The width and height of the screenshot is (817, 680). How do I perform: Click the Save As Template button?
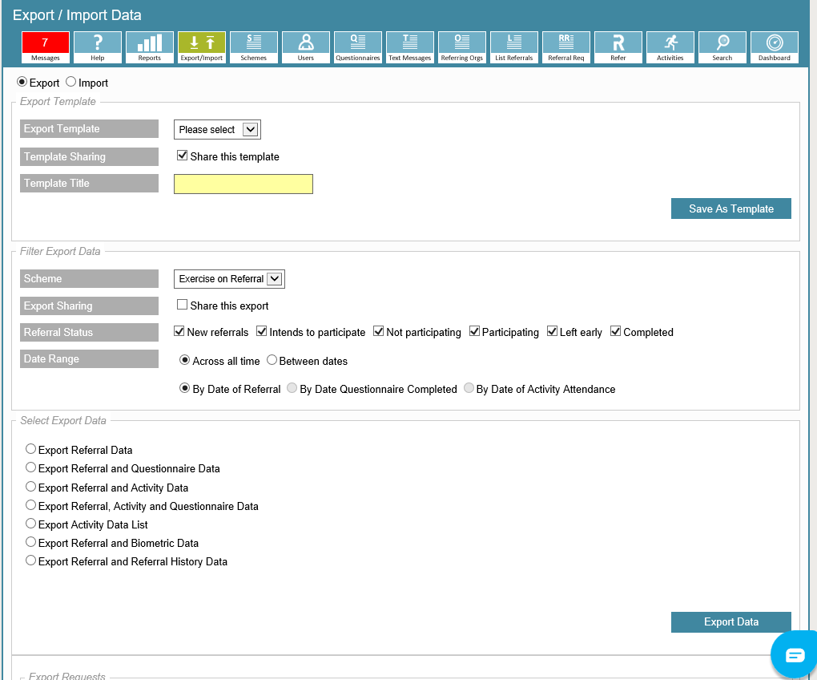[731, 208]
